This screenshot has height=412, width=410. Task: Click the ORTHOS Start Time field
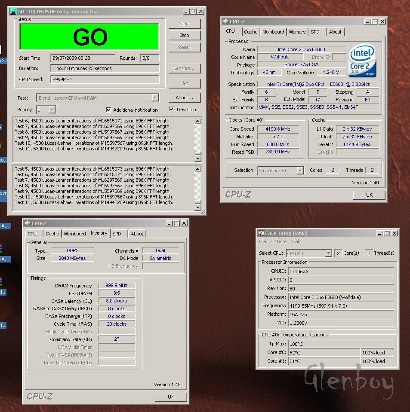[83, 58]
